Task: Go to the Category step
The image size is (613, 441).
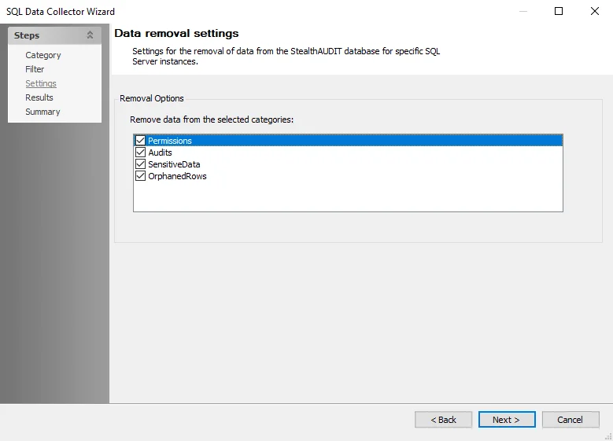Action: pyautogui.click(x=43, y=55)
